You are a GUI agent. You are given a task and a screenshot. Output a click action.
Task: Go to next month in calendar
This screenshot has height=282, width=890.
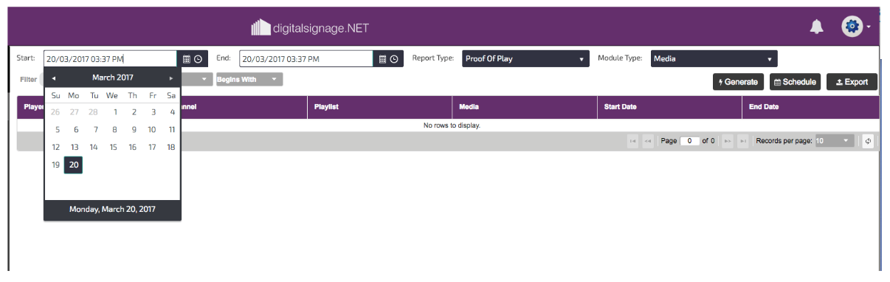[171, 78]
